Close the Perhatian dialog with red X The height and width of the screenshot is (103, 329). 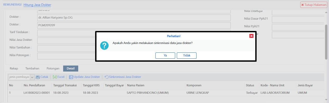pyautogui.click(x=251, y=36)
